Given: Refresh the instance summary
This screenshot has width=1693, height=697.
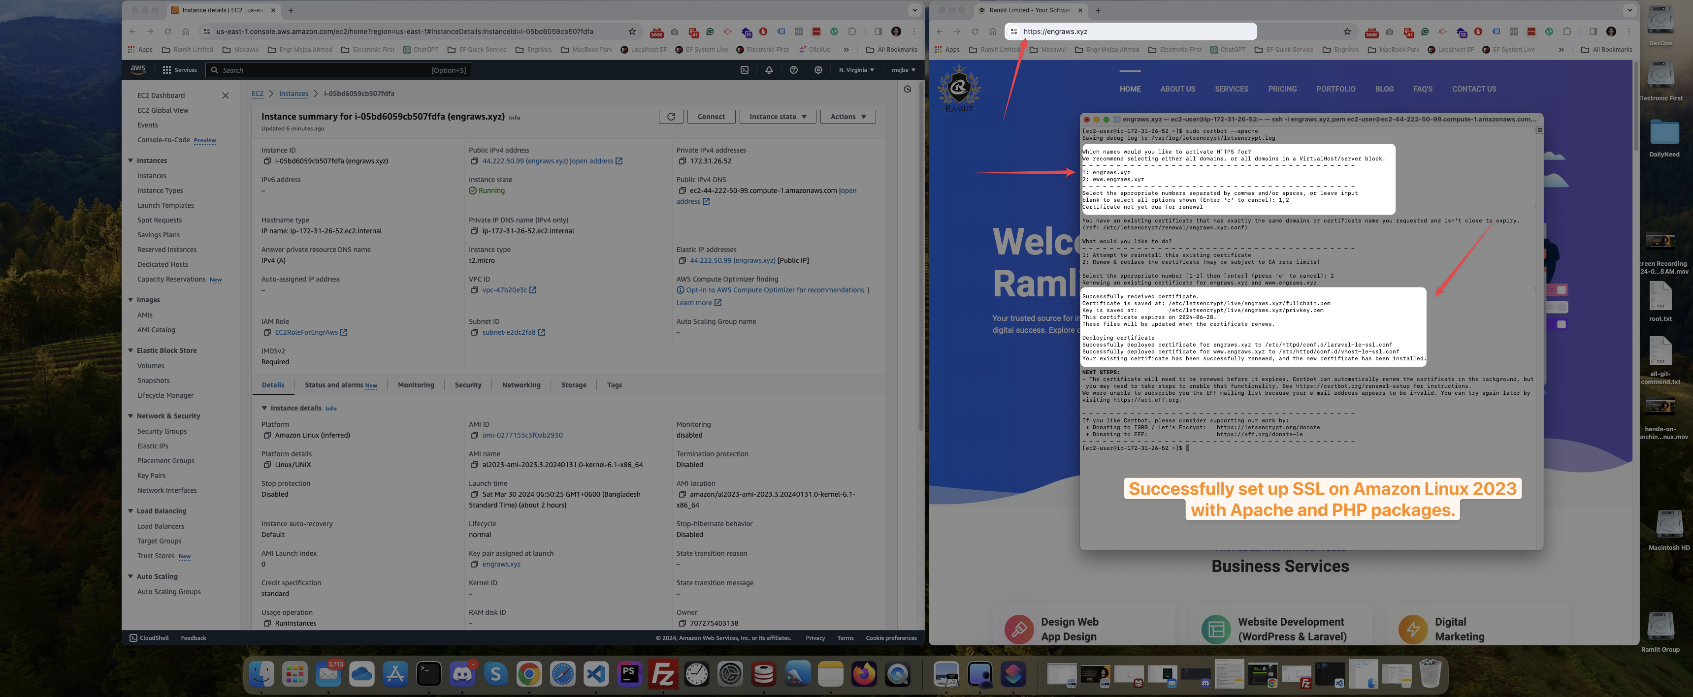Looking at the screenshot, I should click(670, 116).
